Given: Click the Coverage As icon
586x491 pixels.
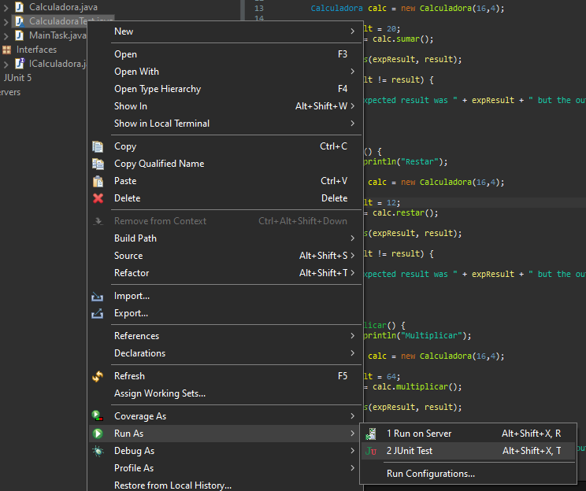Looking at the screenshot, I should [98, 416].
